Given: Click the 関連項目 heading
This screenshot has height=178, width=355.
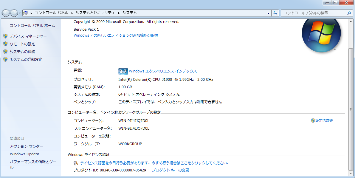Looking at the screenshot, I should (17, 138).
